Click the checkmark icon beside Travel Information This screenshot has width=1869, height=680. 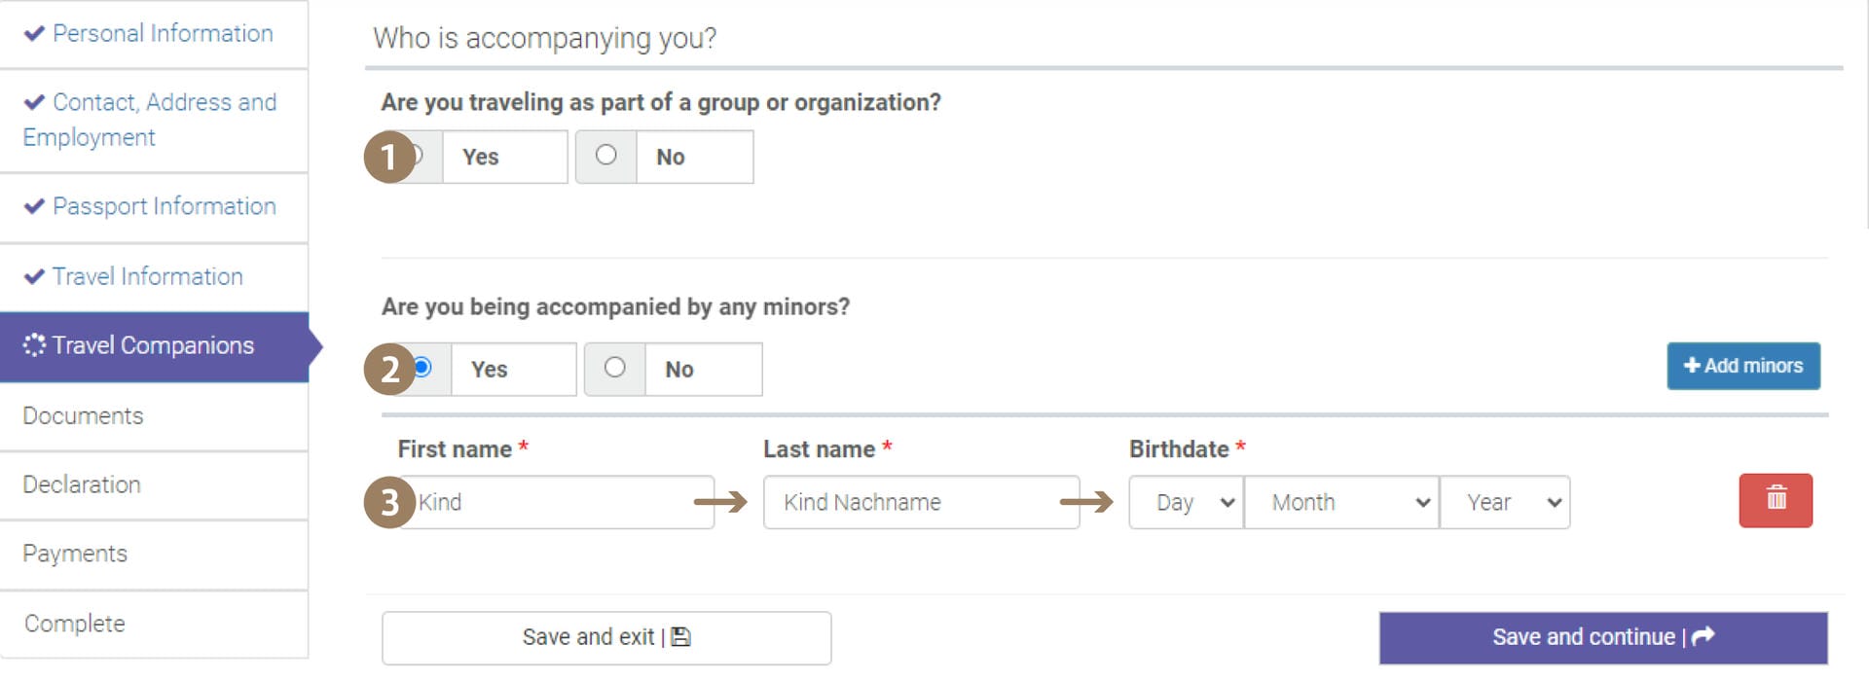[x=34, y=276]
